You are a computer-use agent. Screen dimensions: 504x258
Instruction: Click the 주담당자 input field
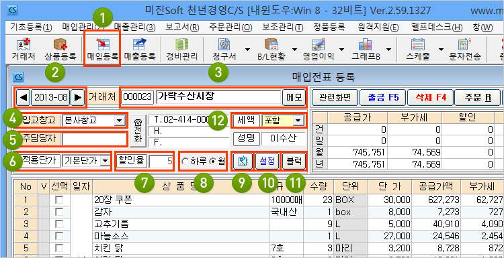pos(95,139)
